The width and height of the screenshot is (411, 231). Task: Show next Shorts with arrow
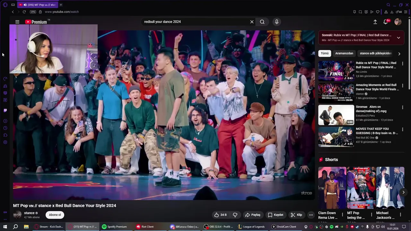coord(403,193)
